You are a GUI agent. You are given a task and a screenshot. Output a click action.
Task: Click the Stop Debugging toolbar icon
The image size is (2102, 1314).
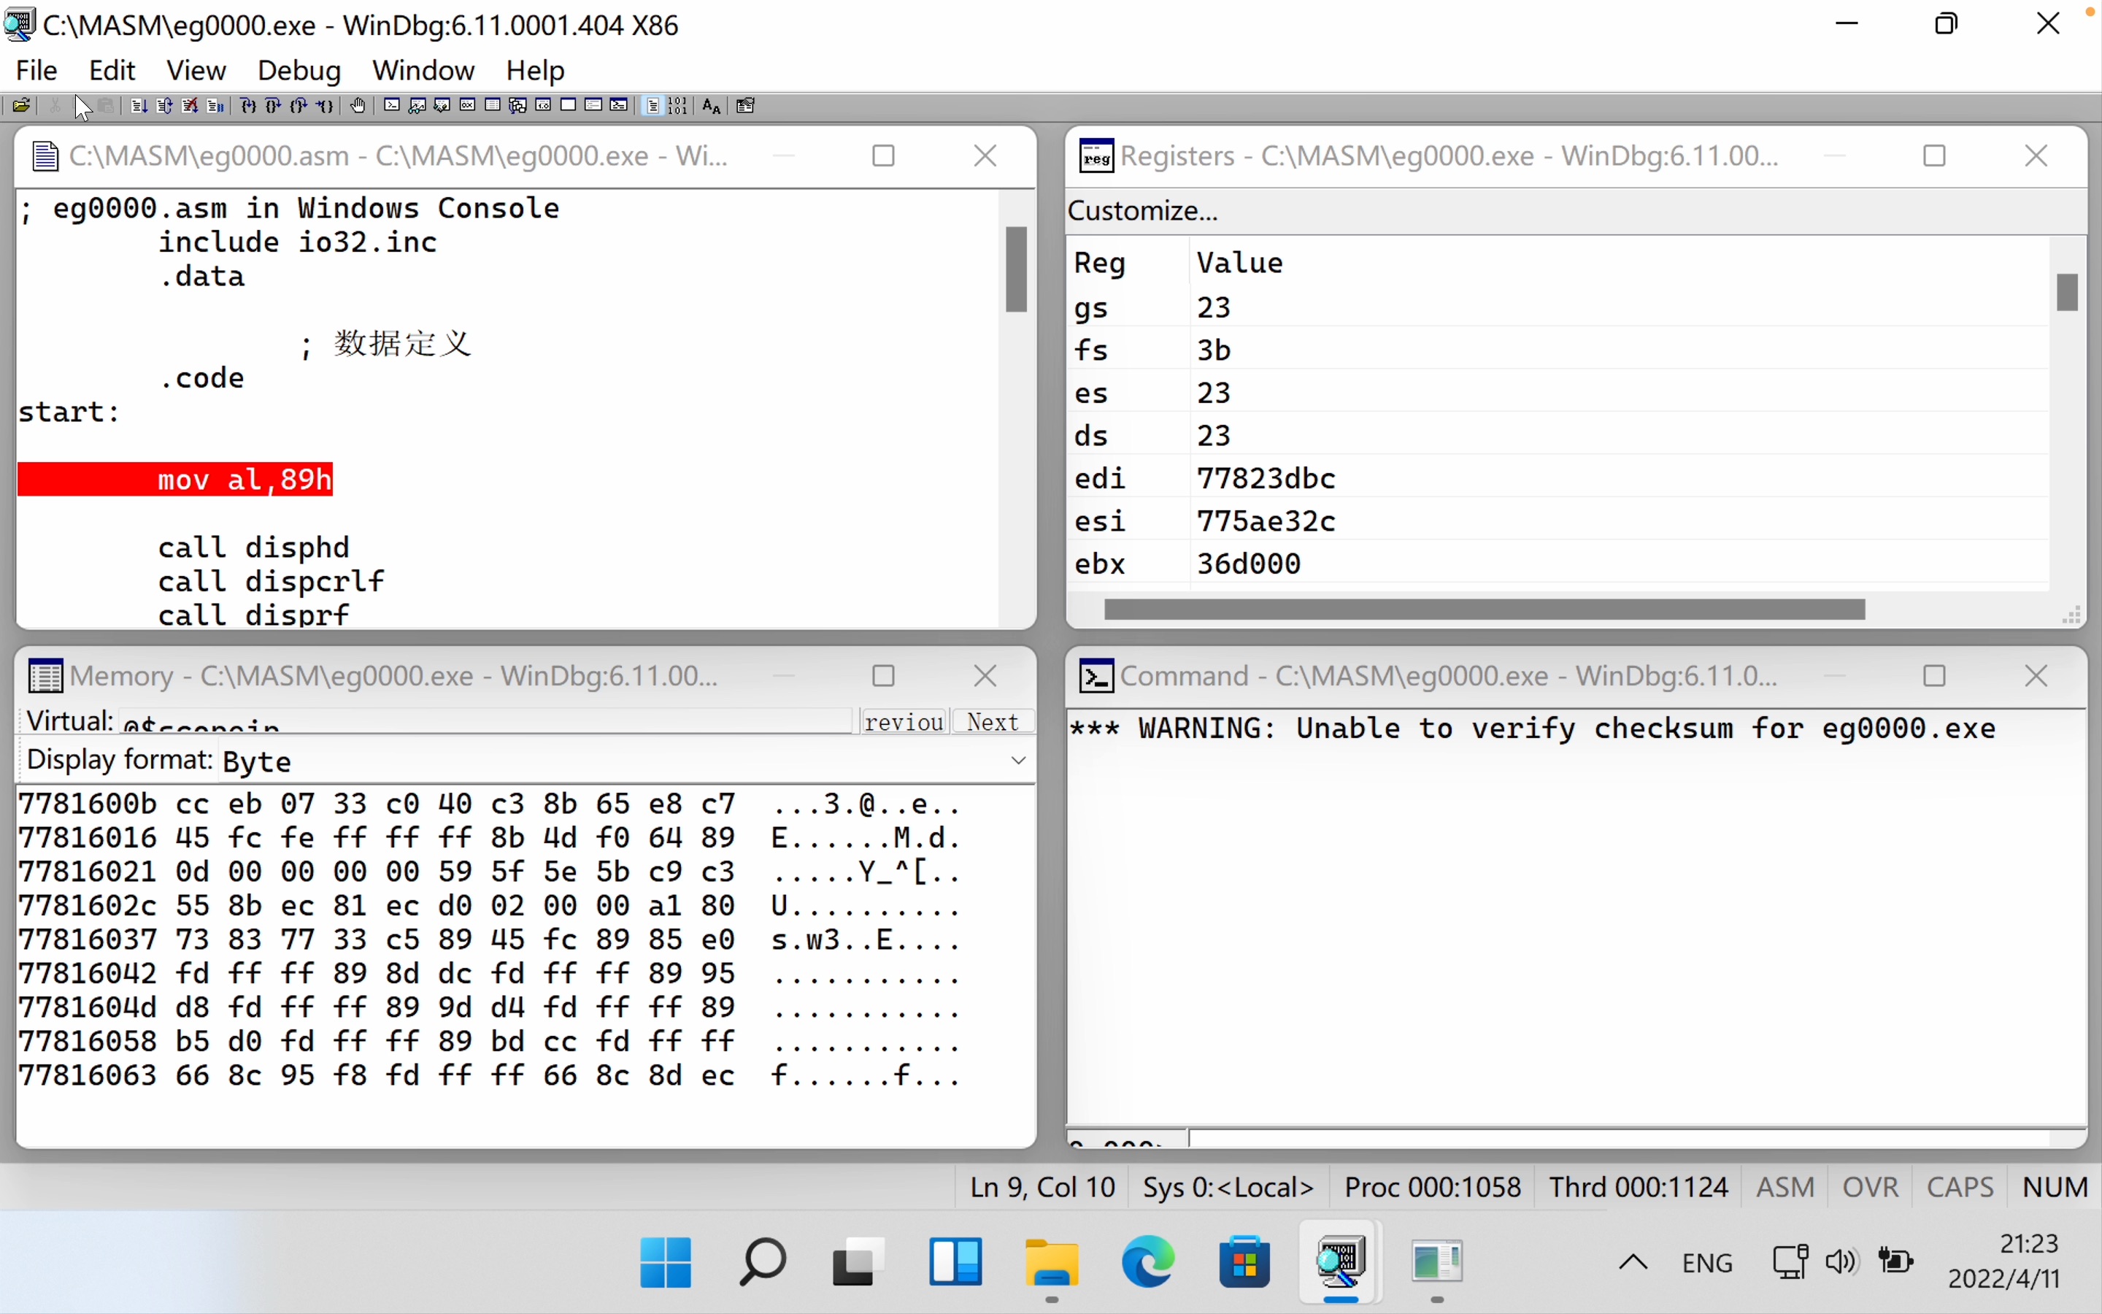189,105
